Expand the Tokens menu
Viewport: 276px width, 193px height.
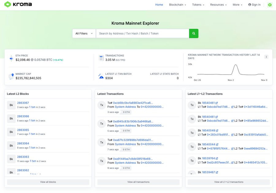tap(198, 5)
